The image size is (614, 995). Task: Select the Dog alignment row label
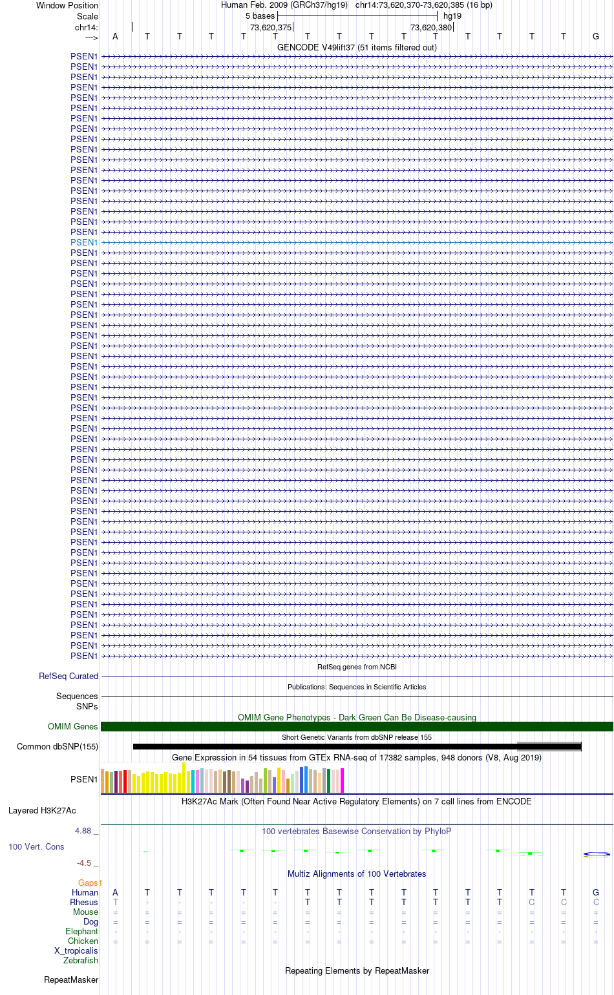pos(90,921)
